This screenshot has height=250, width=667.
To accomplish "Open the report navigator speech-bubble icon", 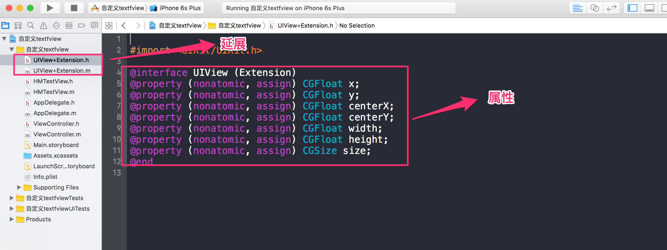I will click(x=94, y=25).
